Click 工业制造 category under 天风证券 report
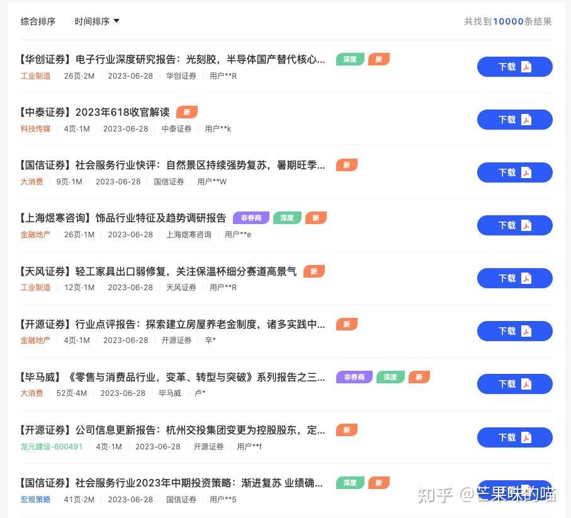 (35, 287)
